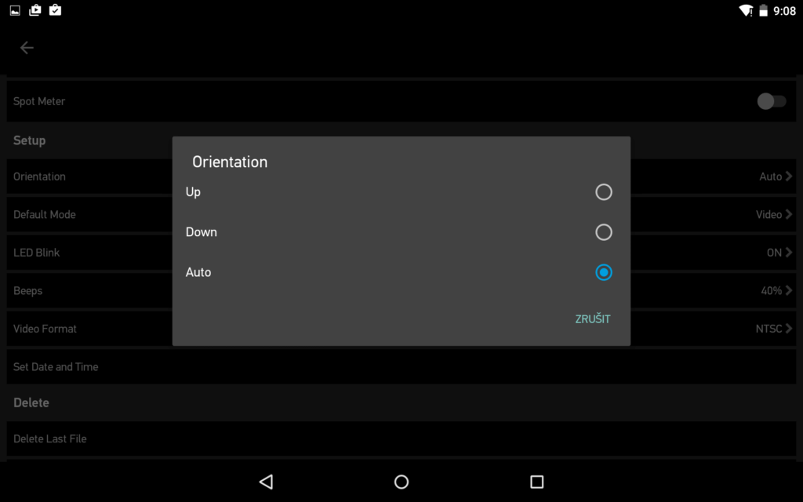Open the Beeps chevron showing 40%
This screenshot has width=803, height=502.
tap(789, 290)
